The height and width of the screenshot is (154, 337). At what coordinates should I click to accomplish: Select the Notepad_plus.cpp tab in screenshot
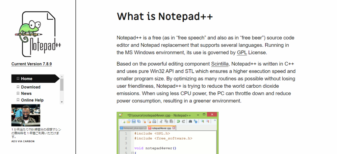pyautogui.click(x=133, y=128)
